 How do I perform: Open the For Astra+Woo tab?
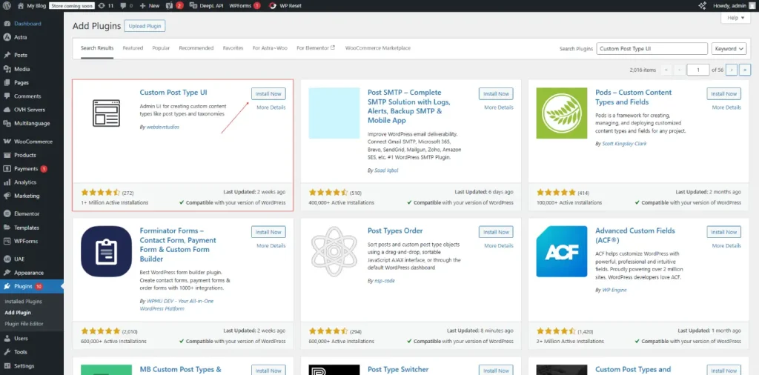click(x=270, y=48)
